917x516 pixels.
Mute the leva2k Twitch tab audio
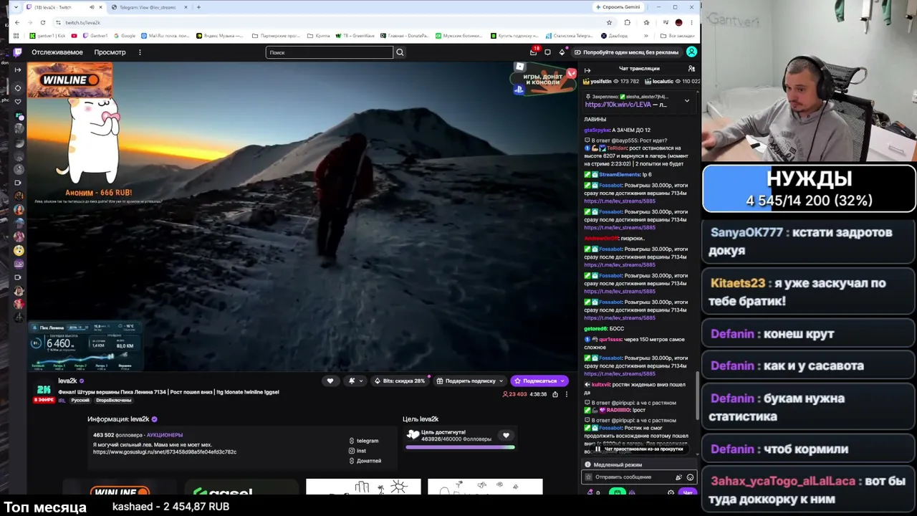(92, 7)
